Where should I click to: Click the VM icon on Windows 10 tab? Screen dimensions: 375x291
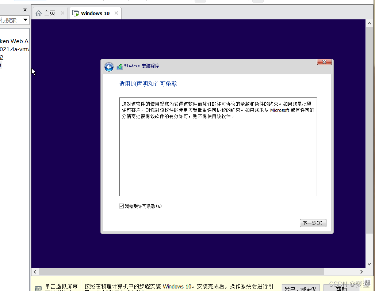pos(76,13)
